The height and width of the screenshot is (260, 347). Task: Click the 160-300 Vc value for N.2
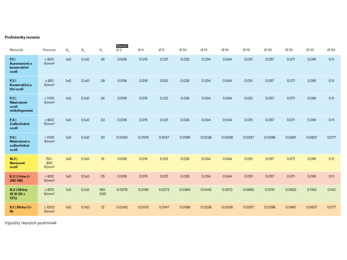(x=103, y=192)
